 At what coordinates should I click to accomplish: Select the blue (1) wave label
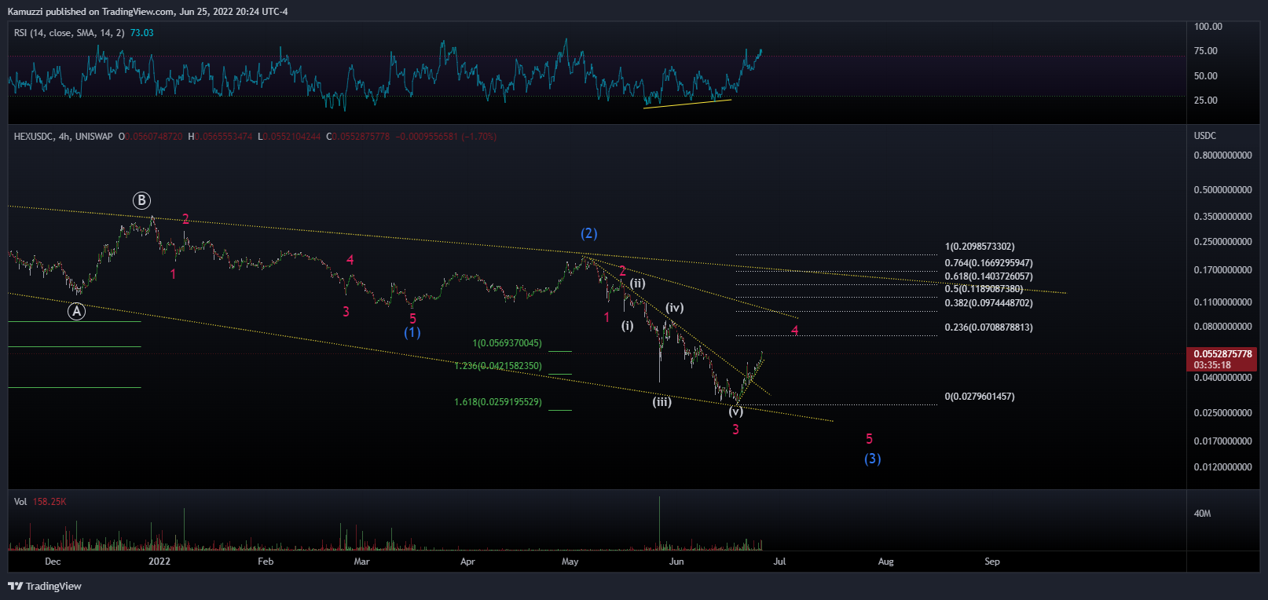pyautogui.click(x=412, y=332)
